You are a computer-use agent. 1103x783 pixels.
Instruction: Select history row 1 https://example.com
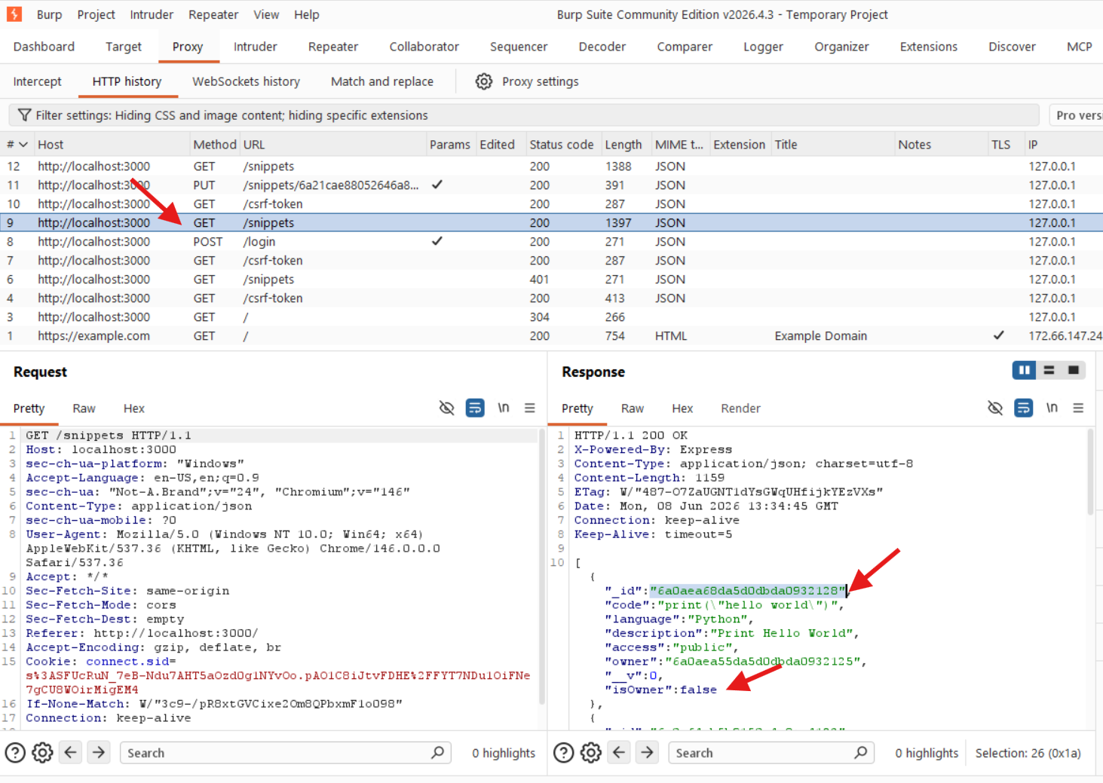551,336
